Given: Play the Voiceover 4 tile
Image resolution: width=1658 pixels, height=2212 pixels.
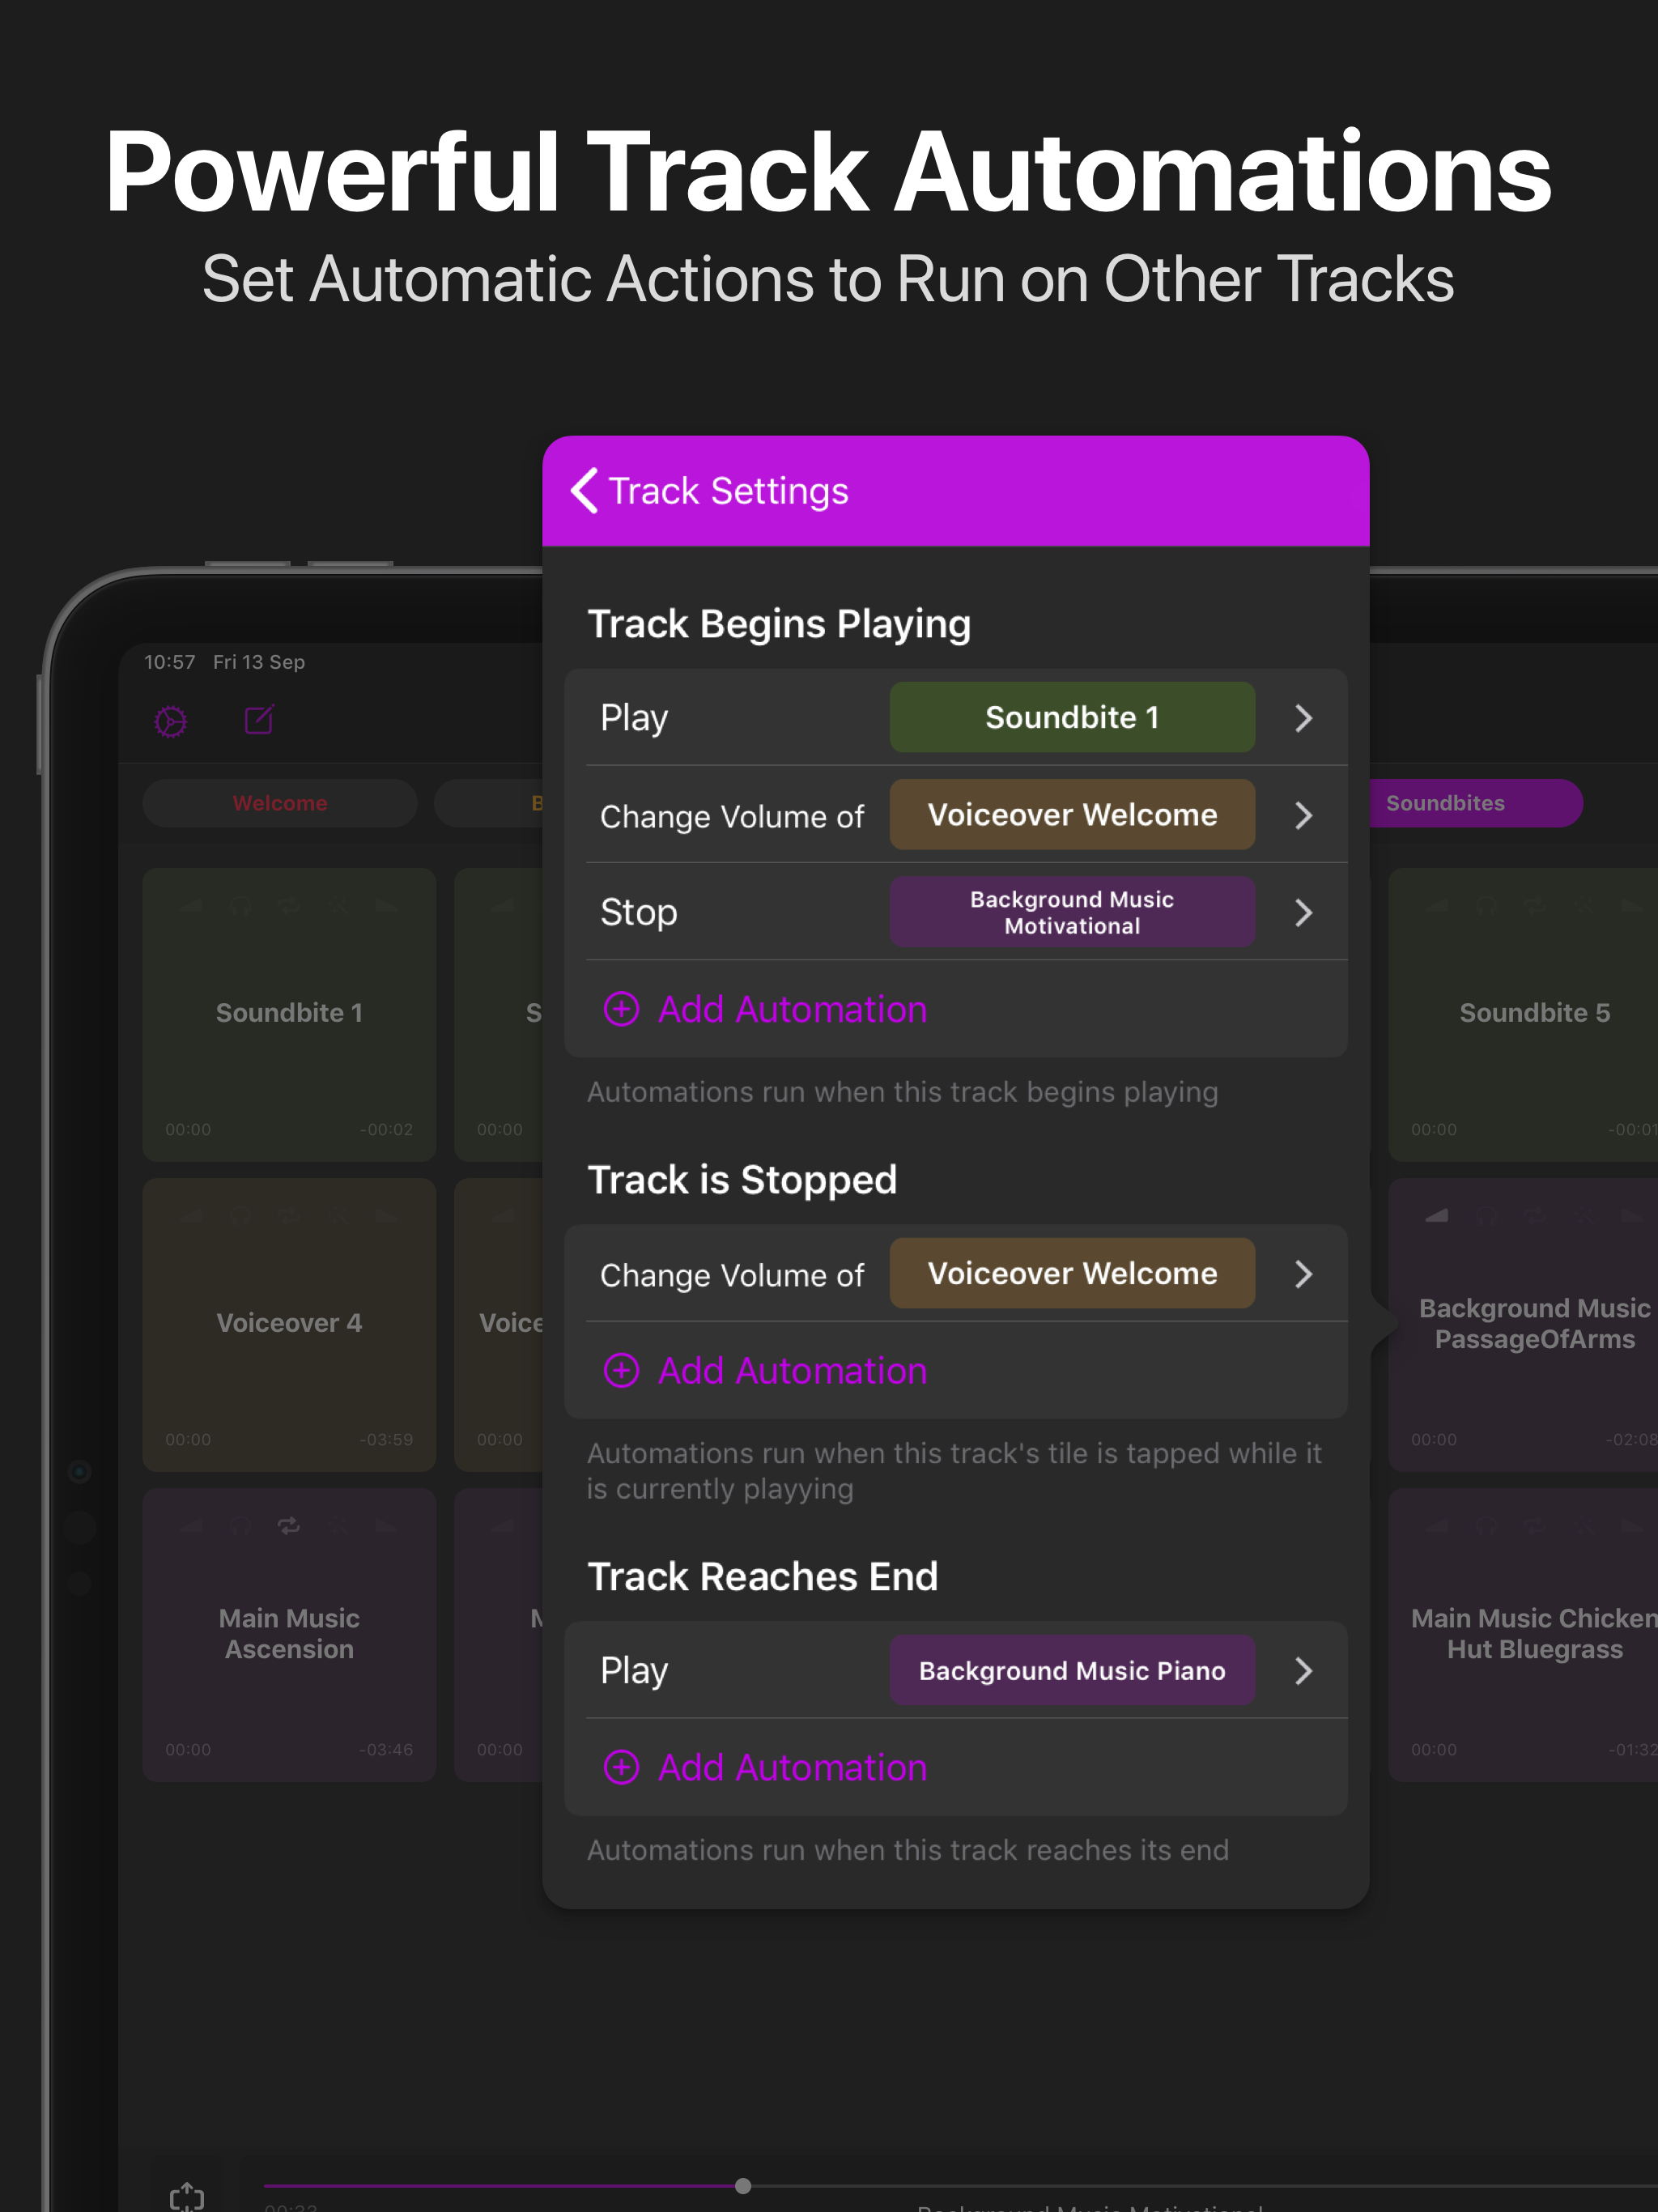Looking at the screenshot, I should 289,1324.
